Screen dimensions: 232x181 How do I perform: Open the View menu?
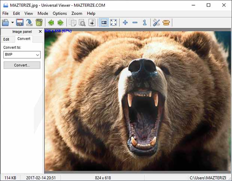28,13
